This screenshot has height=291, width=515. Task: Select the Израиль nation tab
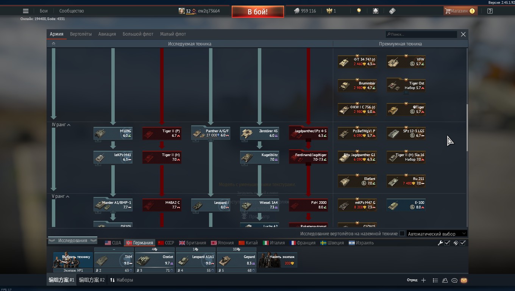click(361, 243)
